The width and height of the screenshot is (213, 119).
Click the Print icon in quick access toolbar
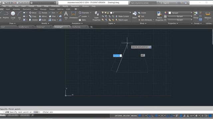[17, 3]
